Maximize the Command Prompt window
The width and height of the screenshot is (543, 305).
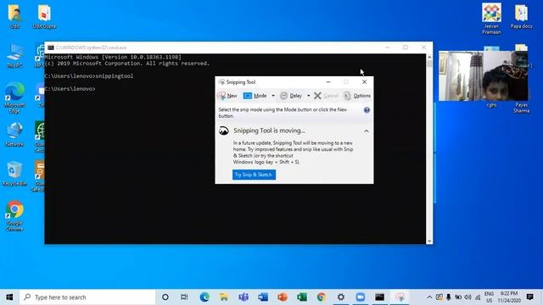pyautogui.click(x=406, y=47)
